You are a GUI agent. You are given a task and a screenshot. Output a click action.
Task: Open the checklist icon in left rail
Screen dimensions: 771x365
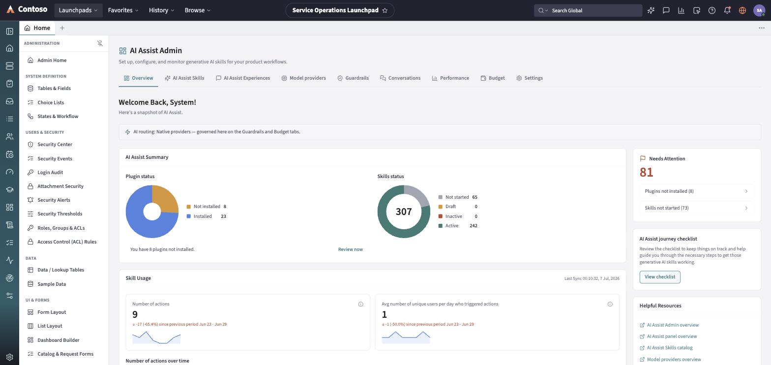[x=9, y=243]
